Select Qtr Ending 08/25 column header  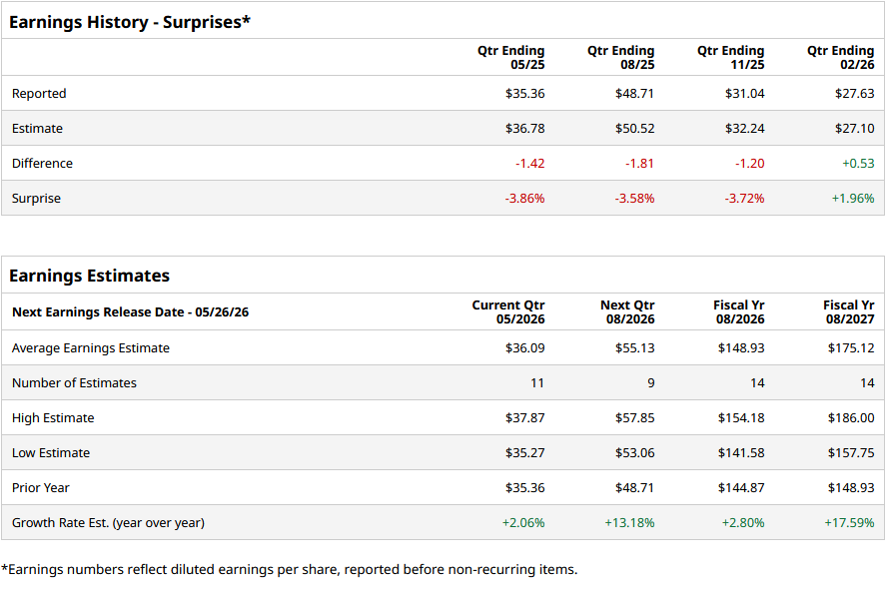tap(620, 58)
